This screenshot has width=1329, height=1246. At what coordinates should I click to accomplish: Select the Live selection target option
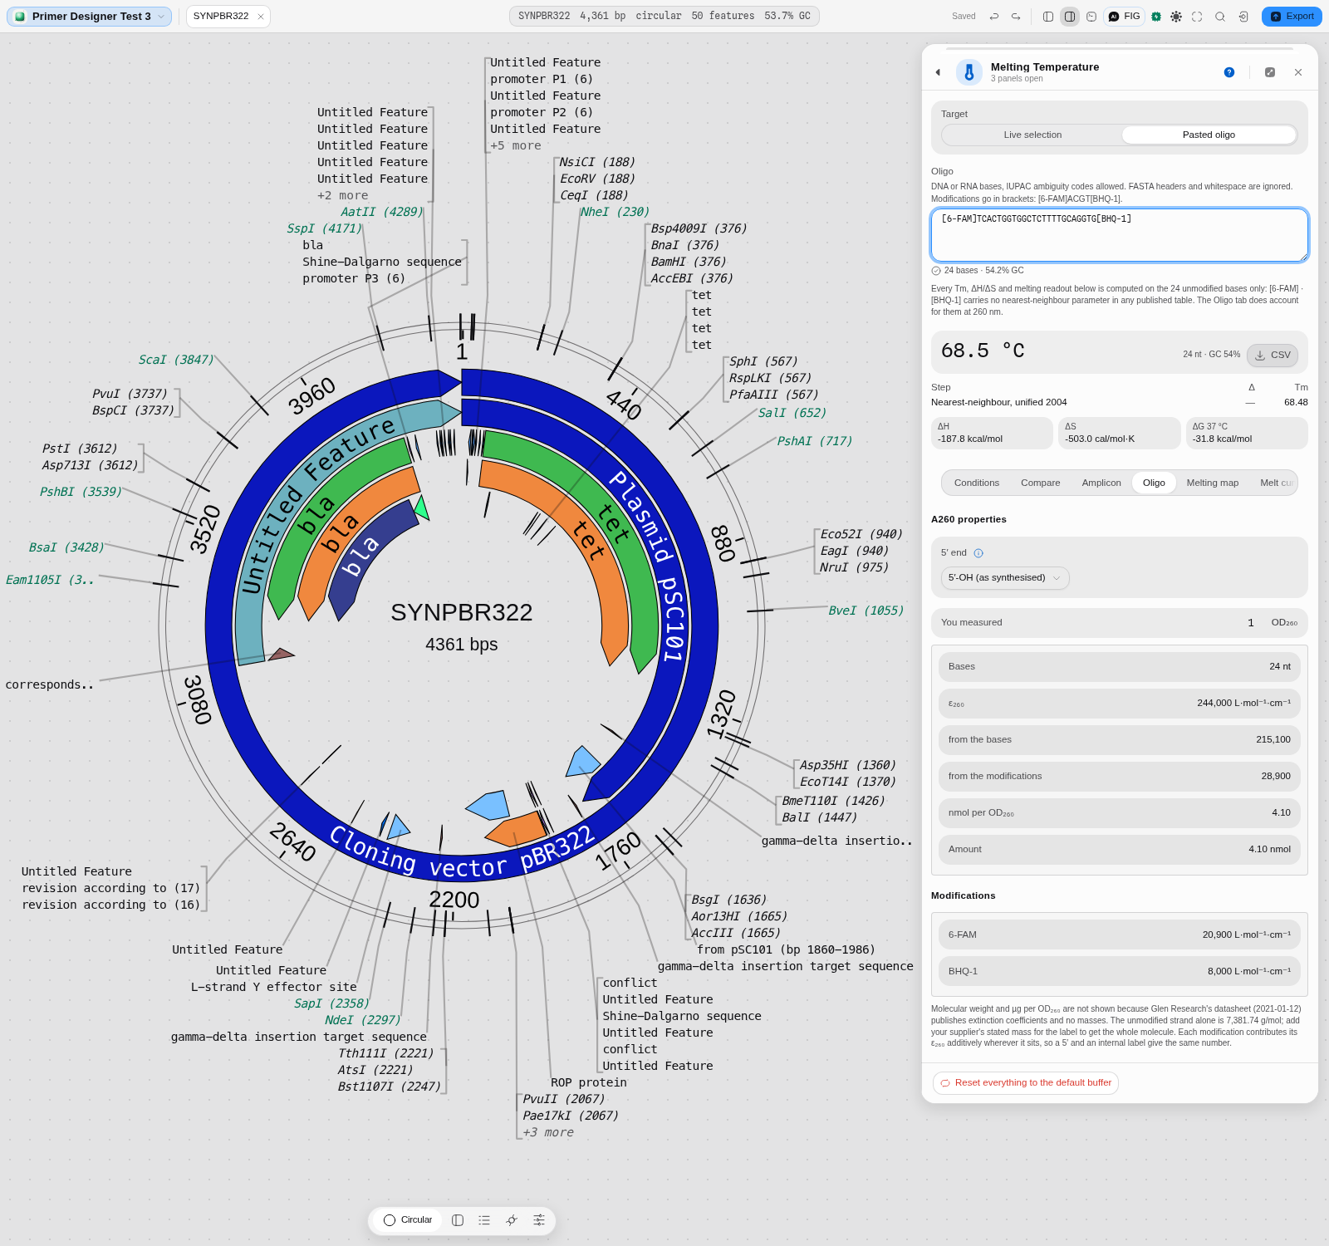[x=1032, y=135]
